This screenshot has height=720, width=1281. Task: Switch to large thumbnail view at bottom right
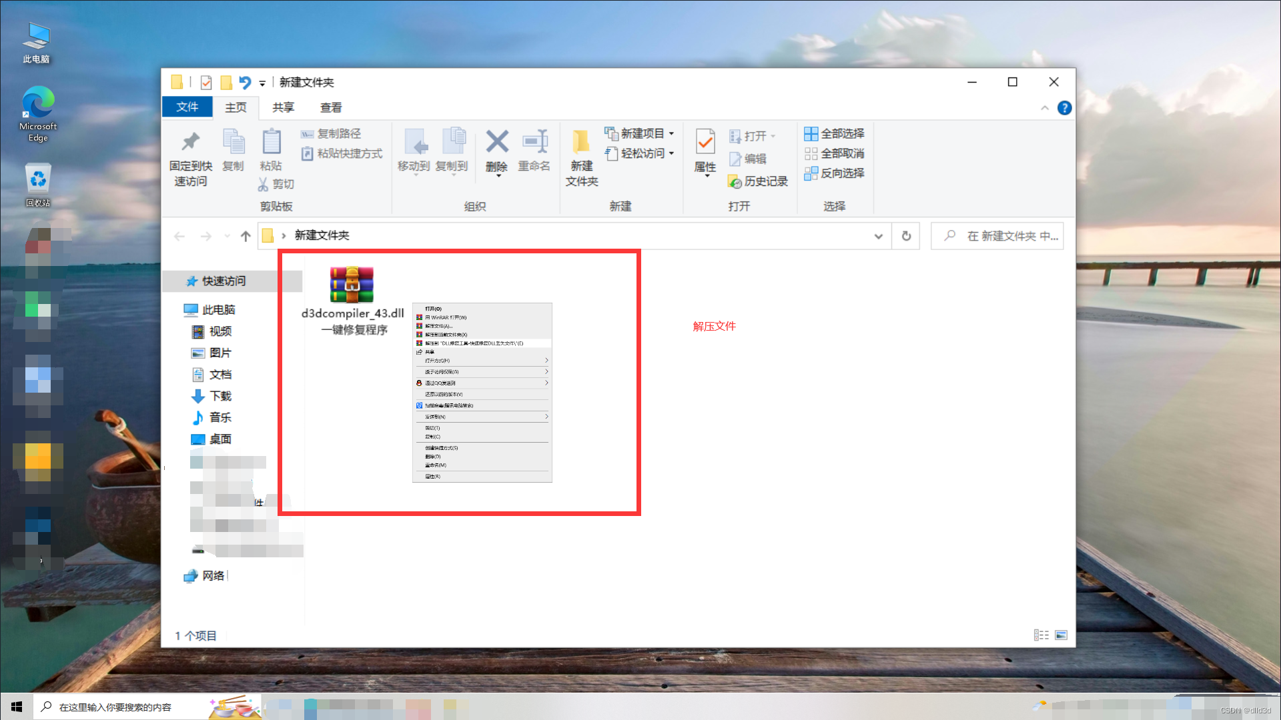[1061, 635]
